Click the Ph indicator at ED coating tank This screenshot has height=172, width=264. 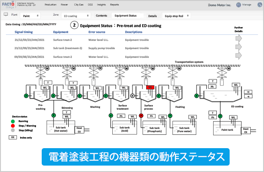click(212, 87)
